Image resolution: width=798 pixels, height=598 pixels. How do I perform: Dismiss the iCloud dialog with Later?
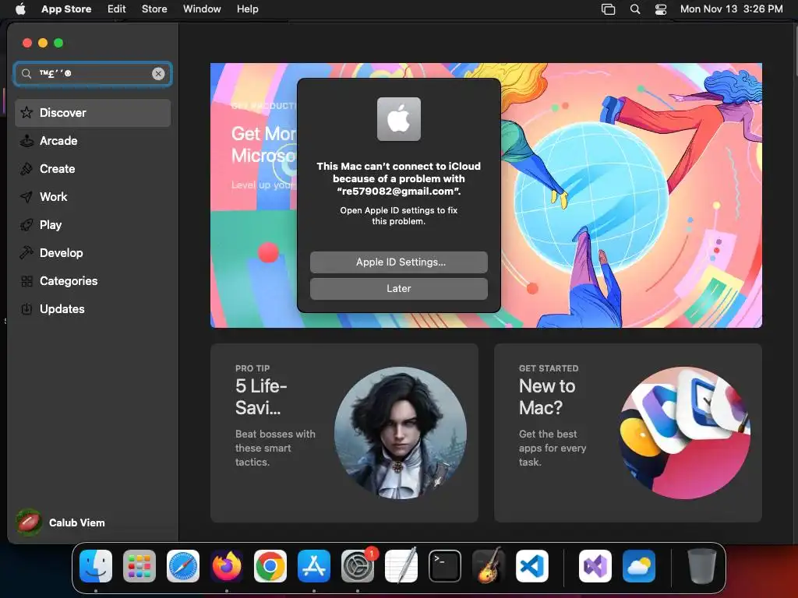click(398, 288)
